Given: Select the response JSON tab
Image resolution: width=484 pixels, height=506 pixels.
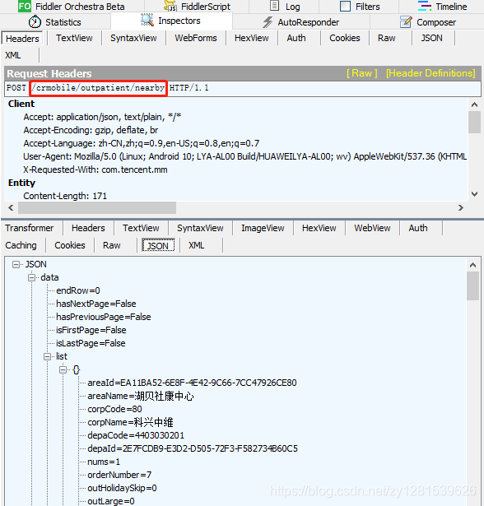Looking at the screenshot, I should click(158, 245).
